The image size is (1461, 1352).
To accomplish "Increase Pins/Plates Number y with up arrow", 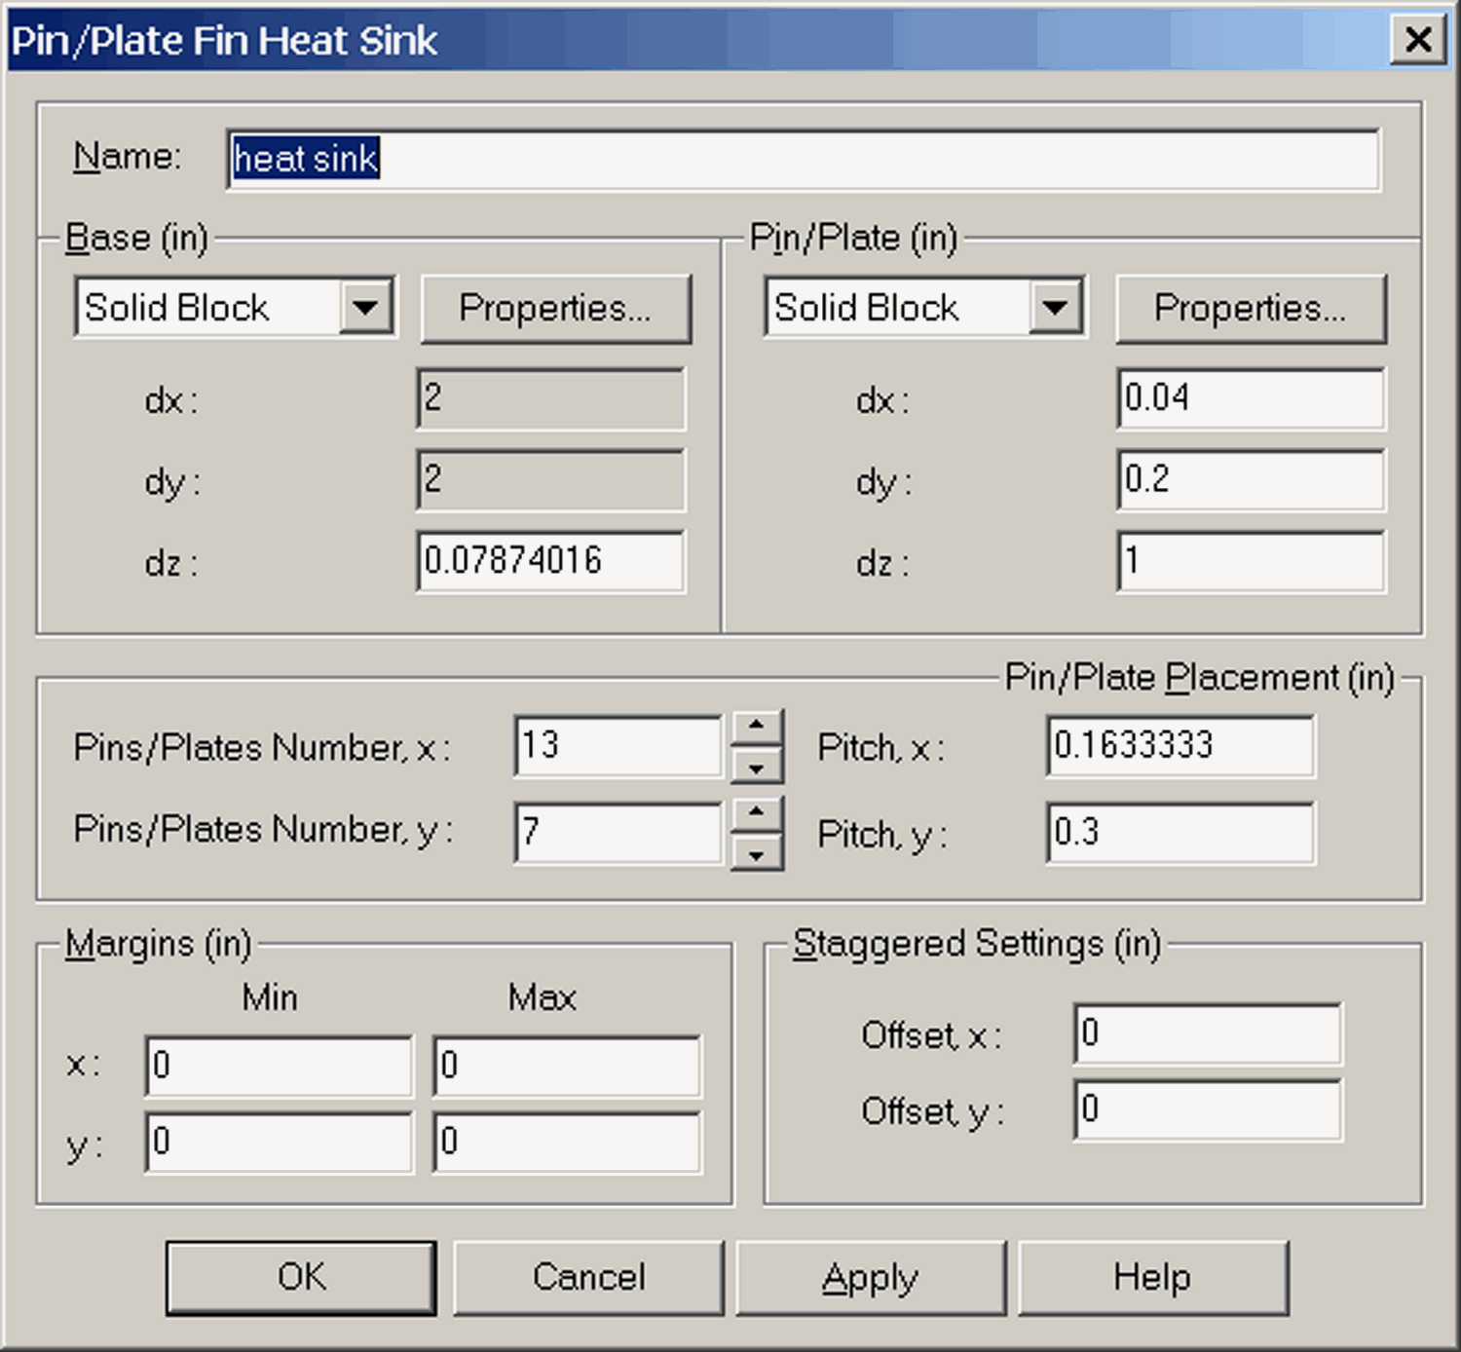I will click(757, 811).
